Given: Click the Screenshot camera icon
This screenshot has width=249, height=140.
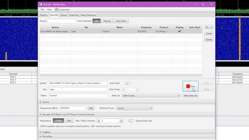Looking at the screenshot, I should tap(56, 9).
